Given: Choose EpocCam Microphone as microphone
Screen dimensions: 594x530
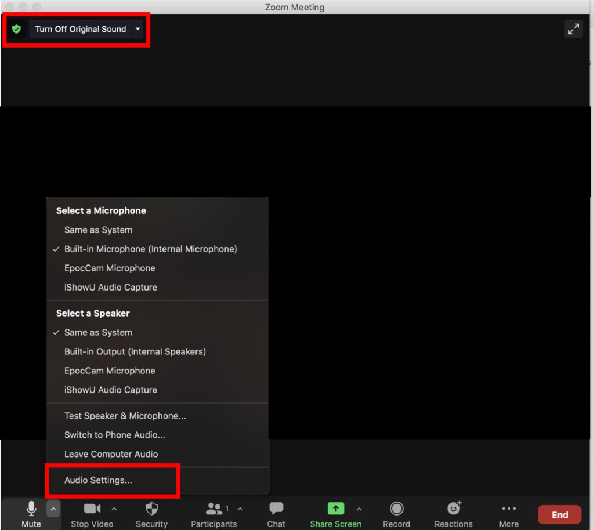Looking at the screenshot, I should click(x=157, y=268).
